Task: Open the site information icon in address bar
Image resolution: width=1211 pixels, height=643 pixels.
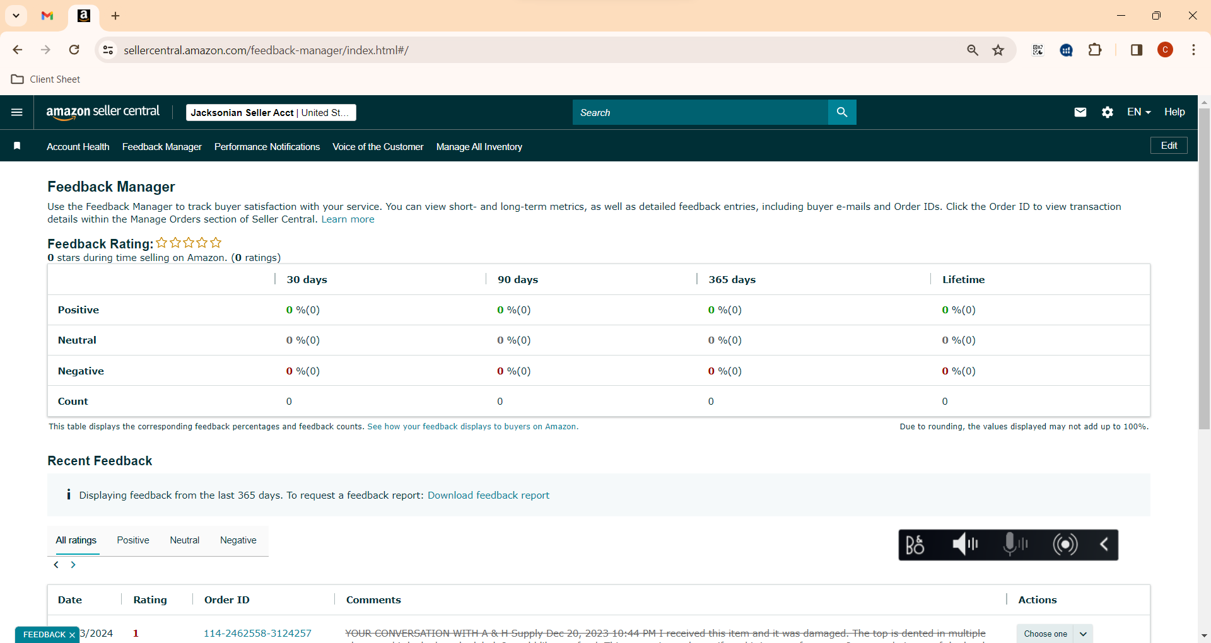Action: 108,50
